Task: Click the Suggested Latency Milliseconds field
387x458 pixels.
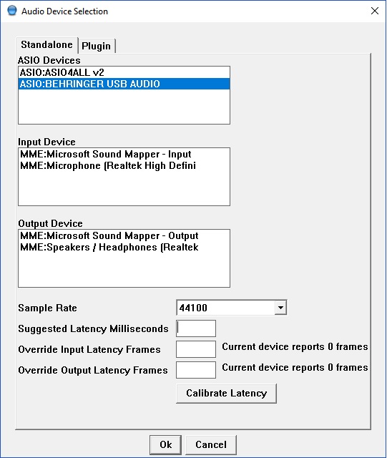Action: (196, 328)
